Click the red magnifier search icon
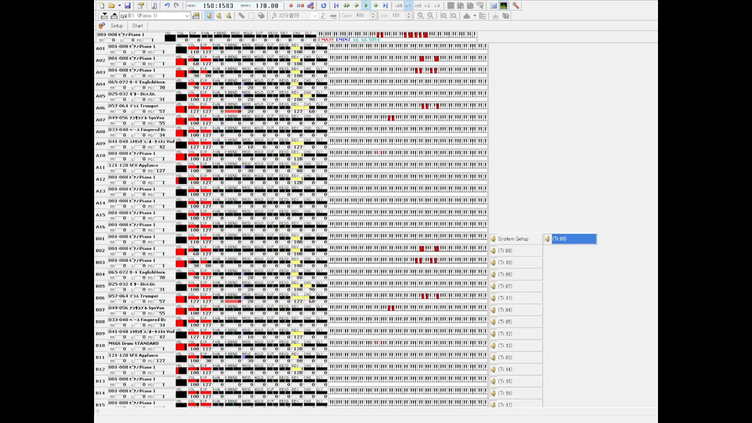The height and width of the screenshot is (423, 752). 515,5
